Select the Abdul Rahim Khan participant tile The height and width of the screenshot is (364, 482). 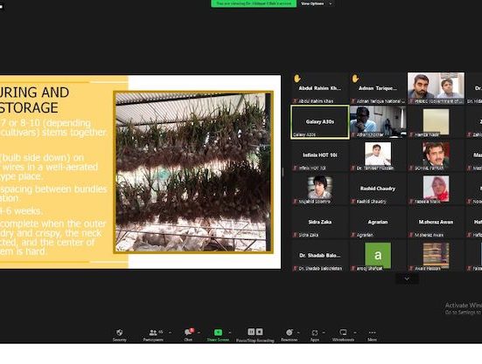pos(319,88)
